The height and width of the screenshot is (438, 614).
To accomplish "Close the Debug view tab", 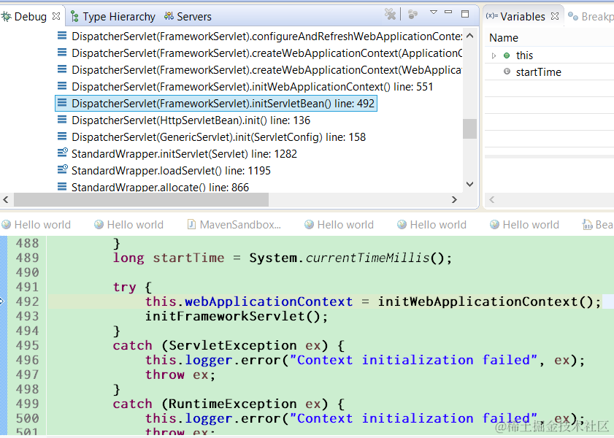I will click(x=56, y=16).
